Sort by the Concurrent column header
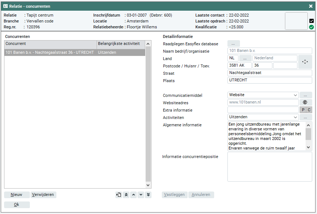Viewport: 317px width, 214px height. pos(50,44)
